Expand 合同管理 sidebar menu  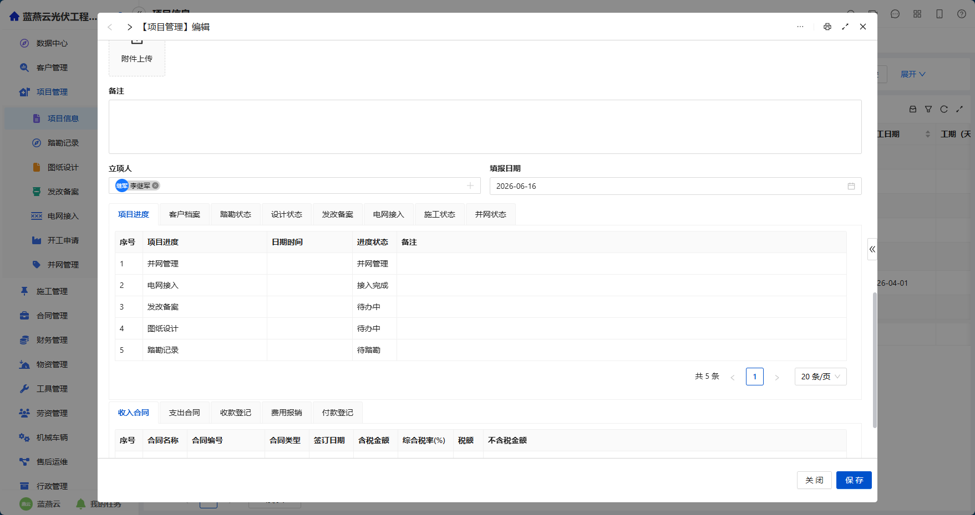[x=52, y=316]
